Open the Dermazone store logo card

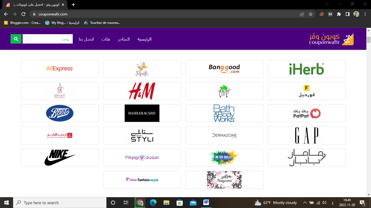coord(224,135)
